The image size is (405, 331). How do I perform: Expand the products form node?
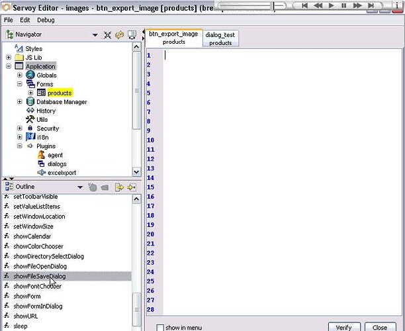pyautogui.click(x=30, y=93)
